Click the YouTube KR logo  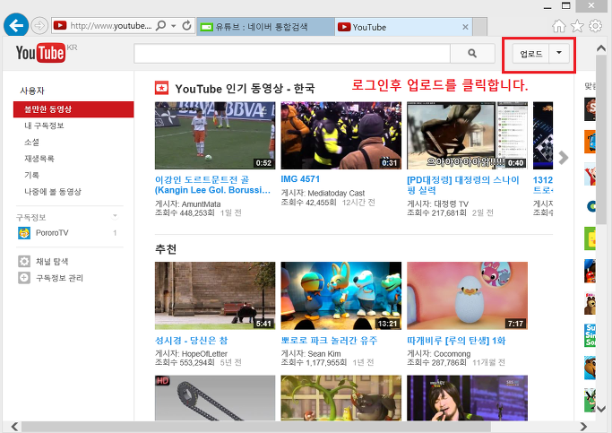tap(47, 53)
